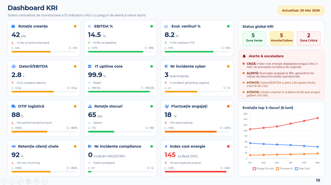Toggle Energy Cost Idx legend swatch
The image size is (331, 185).
(254, 169)
